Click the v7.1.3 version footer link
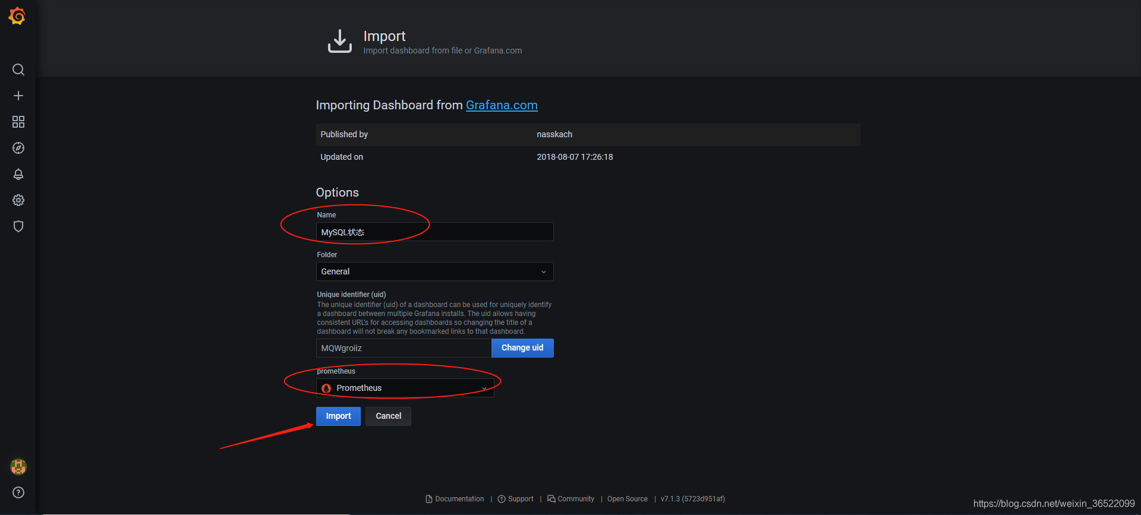Screen dimensions: 1141x515 (693, 499)
